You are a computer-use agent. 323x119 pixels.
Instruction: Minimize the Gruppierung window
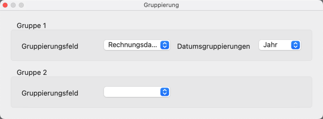(13, 5)
